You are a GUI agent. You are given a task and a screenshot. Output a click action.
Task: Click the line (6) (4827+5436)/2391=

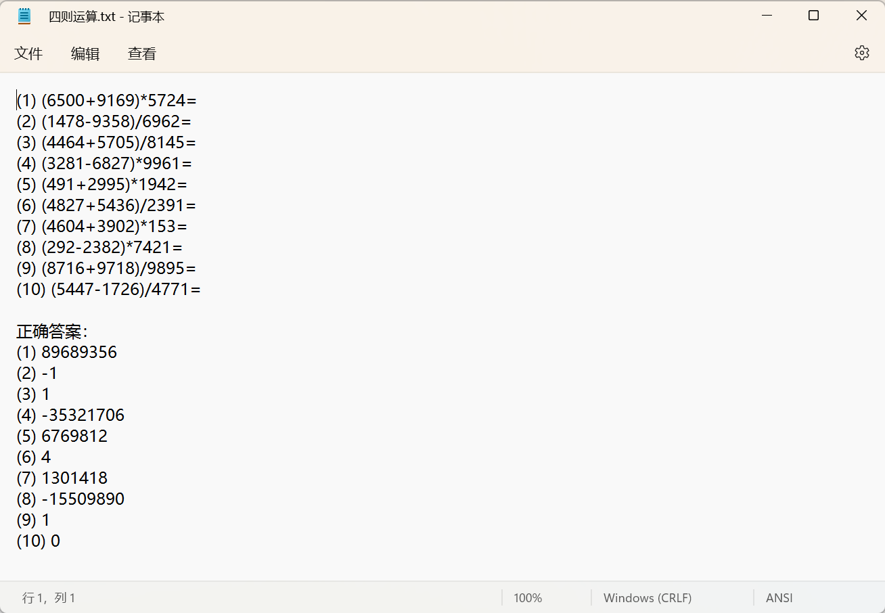(106, 206)
